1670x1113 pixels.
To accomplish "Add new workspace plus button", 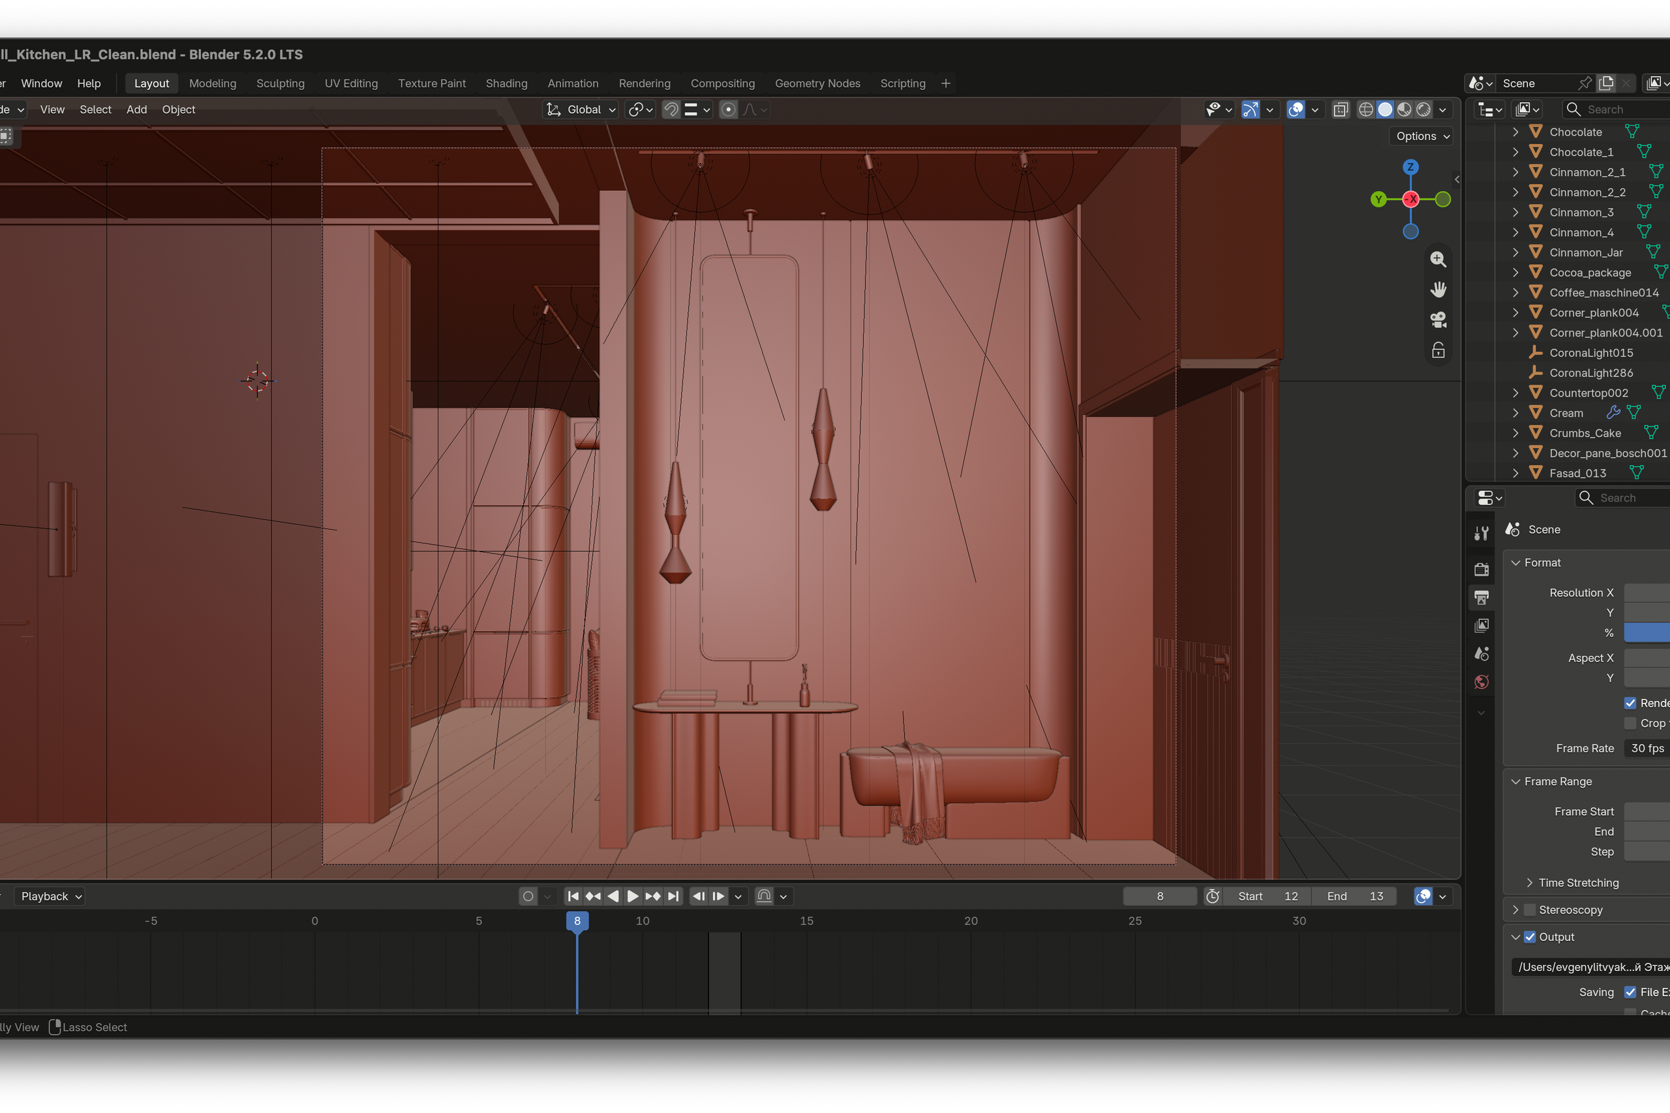I will [x=945, y=83].
